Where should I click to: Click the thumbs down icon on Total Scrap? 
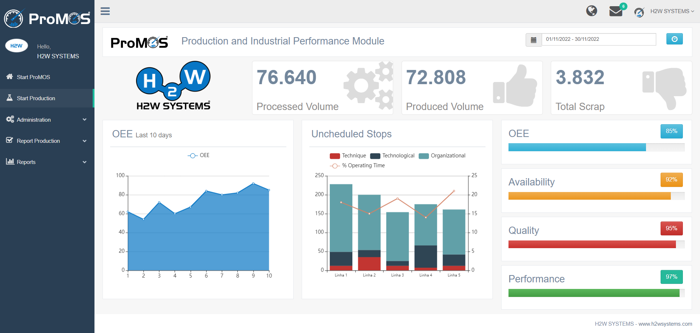[664, 88]
